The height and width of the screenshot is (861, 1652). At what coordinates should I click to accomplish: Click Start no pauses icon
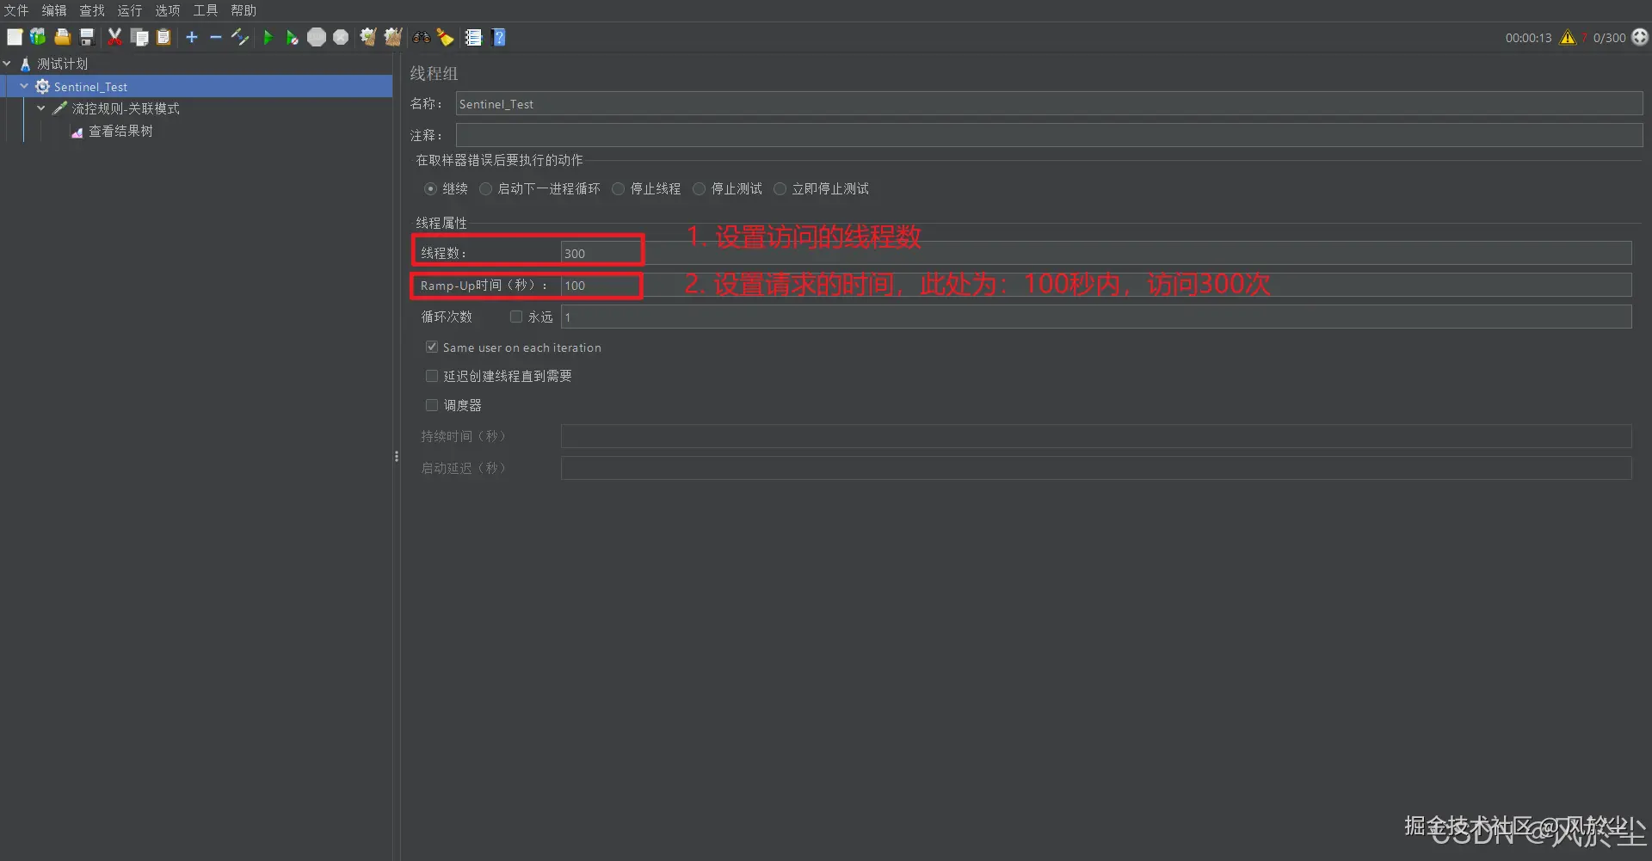(x=293, y=37)
